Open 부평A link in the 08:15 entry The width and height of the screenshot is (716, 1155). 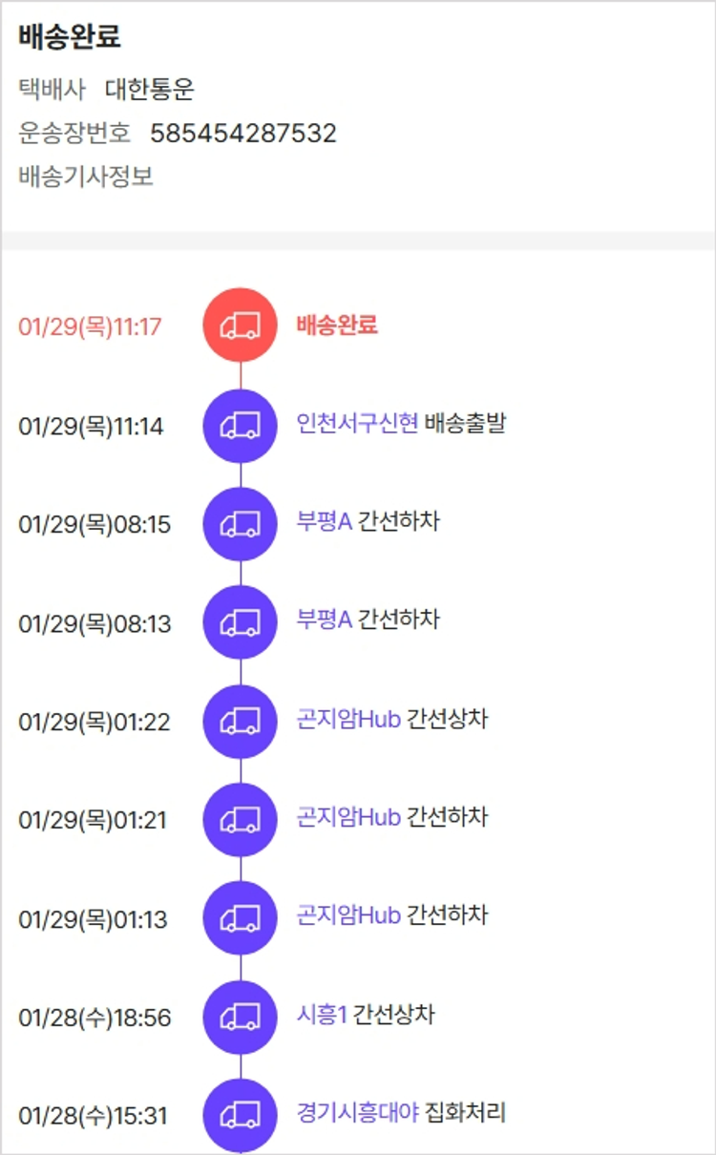(x=325, y=521)
